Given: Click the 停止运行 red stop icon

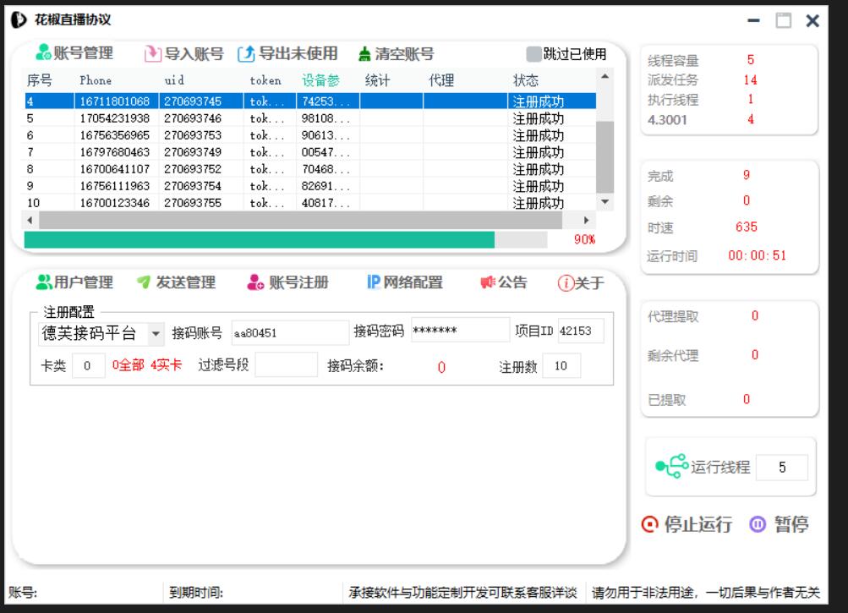Looking at the screenshot, I should pos(649,525).
